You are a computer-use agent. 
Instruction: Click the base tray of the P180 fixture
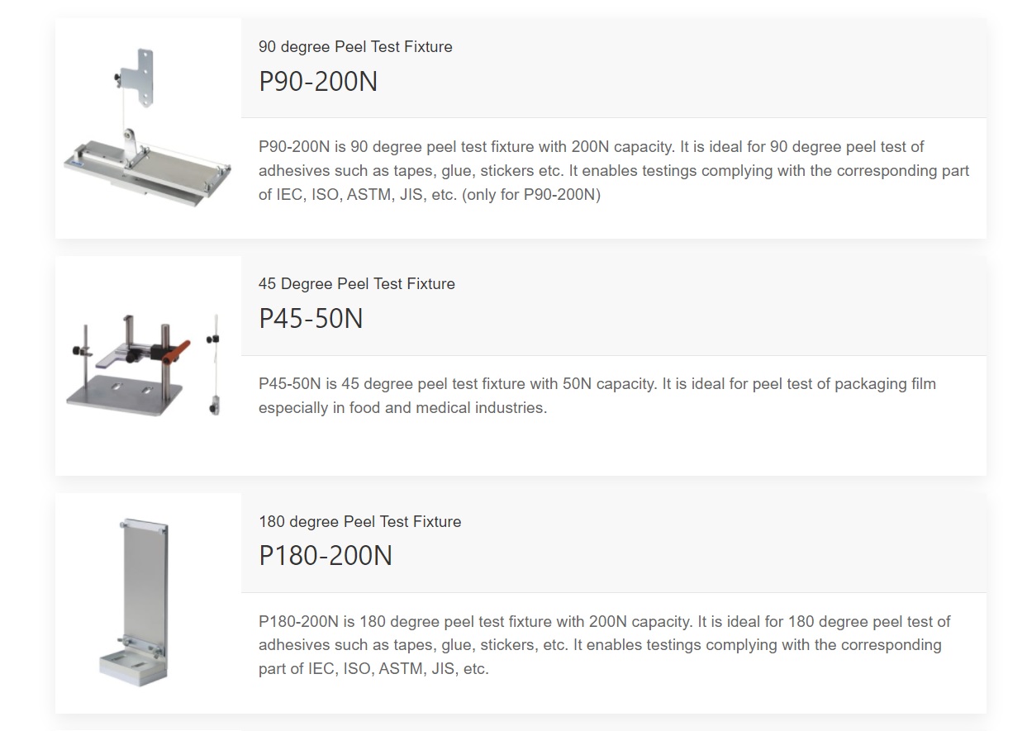tap(132, 666)
